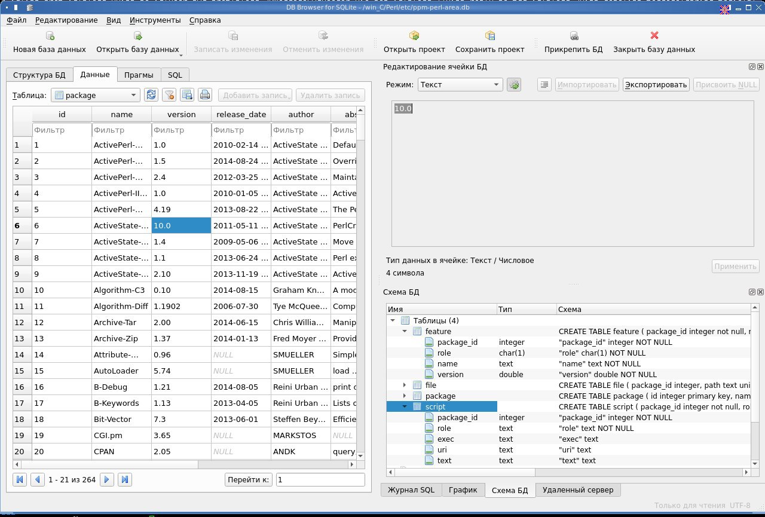
Task: Select the author cell Tye McQuee...
Action: tap(301, 306)
